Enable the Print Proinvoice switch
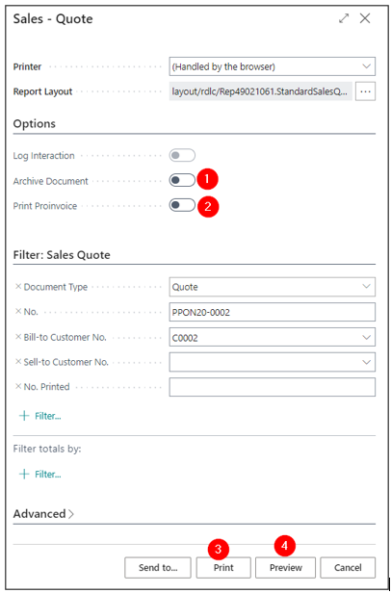 [x=182, y=205]
